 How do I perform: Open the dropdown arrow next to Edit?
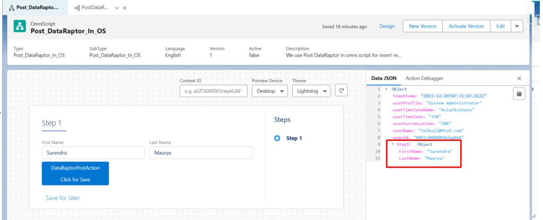point(517,26)
